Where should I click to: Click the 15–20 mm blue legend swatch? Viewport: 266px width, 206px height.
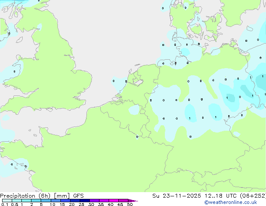tap(65, 201)
